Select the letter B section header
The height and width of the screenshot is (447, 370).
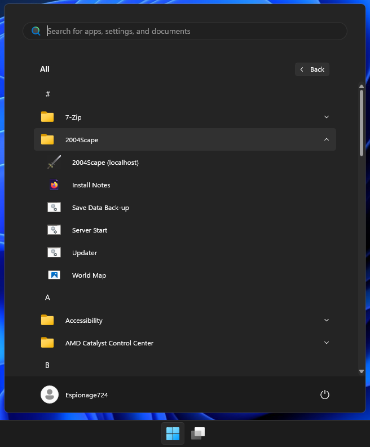47,365
